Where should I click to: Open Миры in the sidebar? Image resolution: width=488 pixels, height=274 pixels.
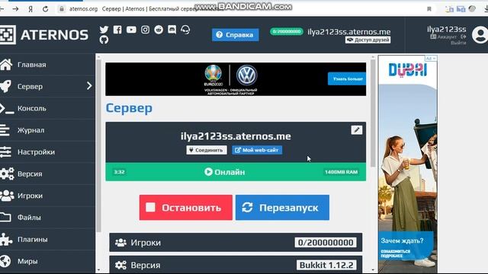tap(47, 261)
